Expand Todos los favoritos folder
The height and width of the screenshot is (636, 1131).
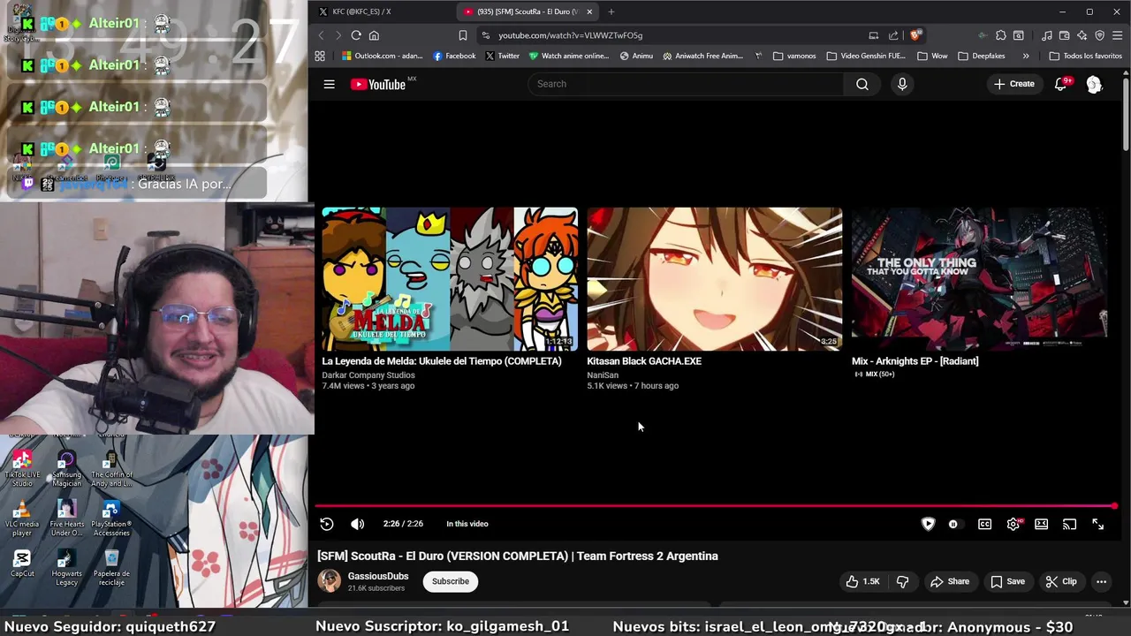1085,56
